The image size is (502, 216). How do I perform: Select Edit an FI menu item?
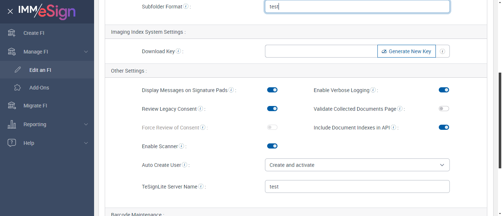(x=40, y=70)
